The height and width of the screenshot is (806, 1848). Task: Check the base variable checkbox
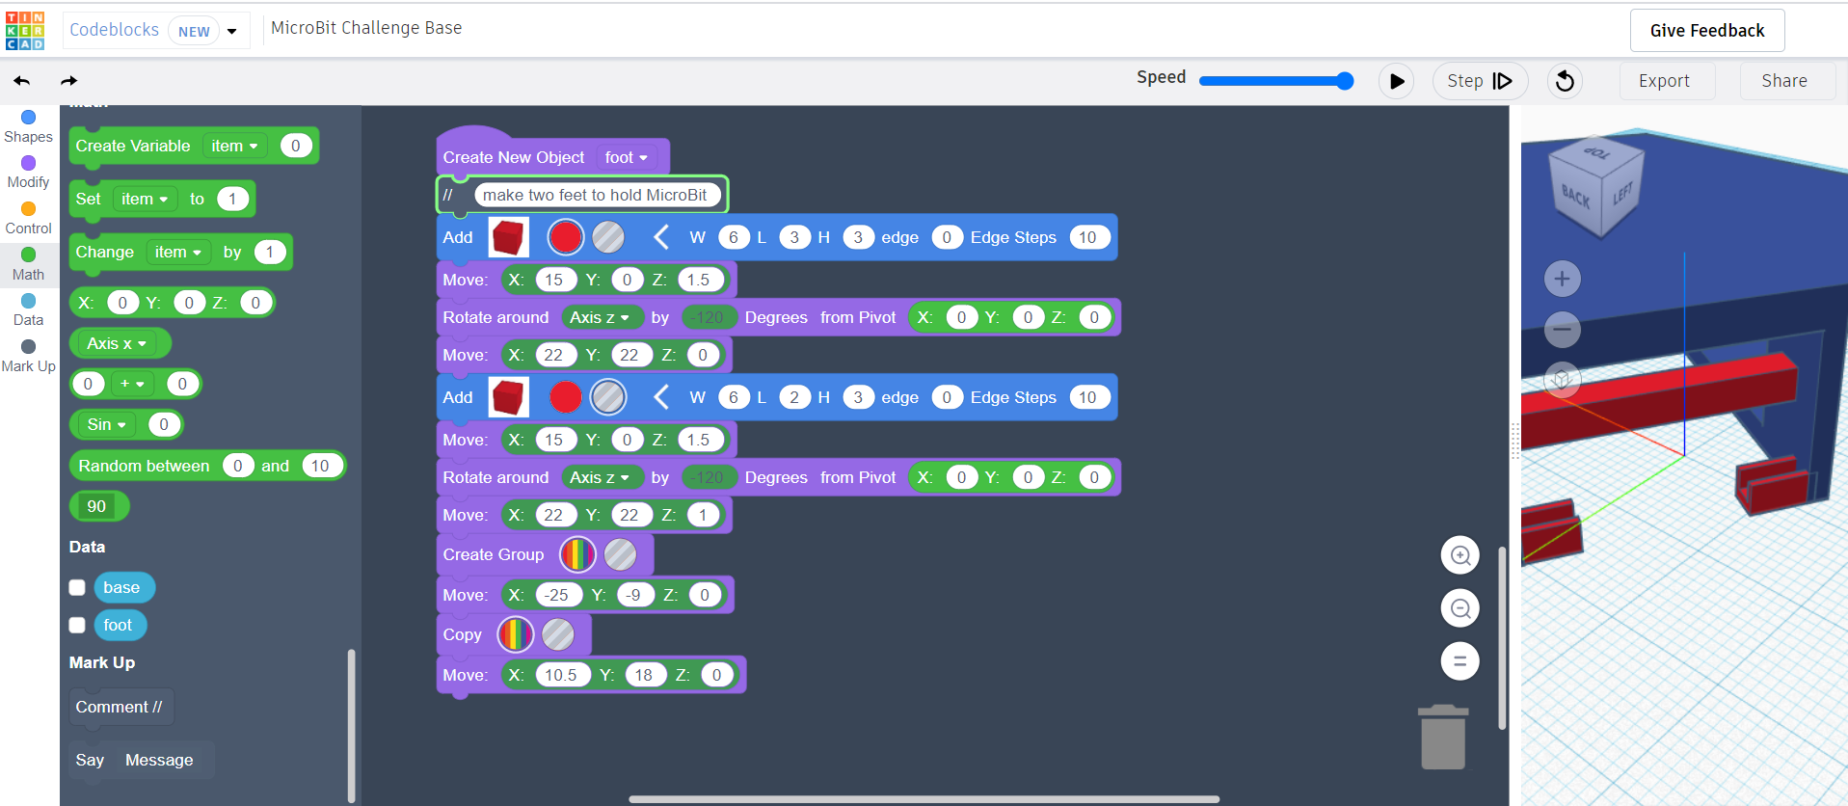click(77, 587)
